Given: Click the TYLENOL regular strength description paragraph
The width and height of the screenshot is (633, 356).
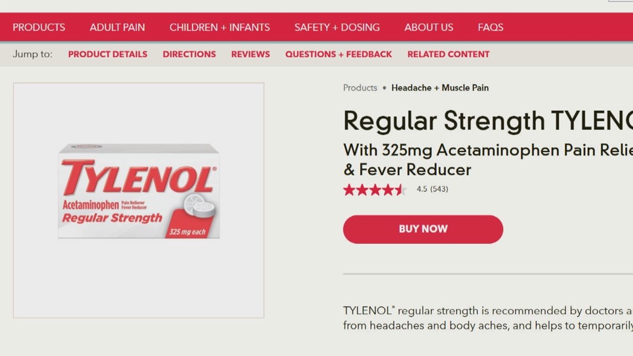Looking at the screenshot, I should click(488, 318).
